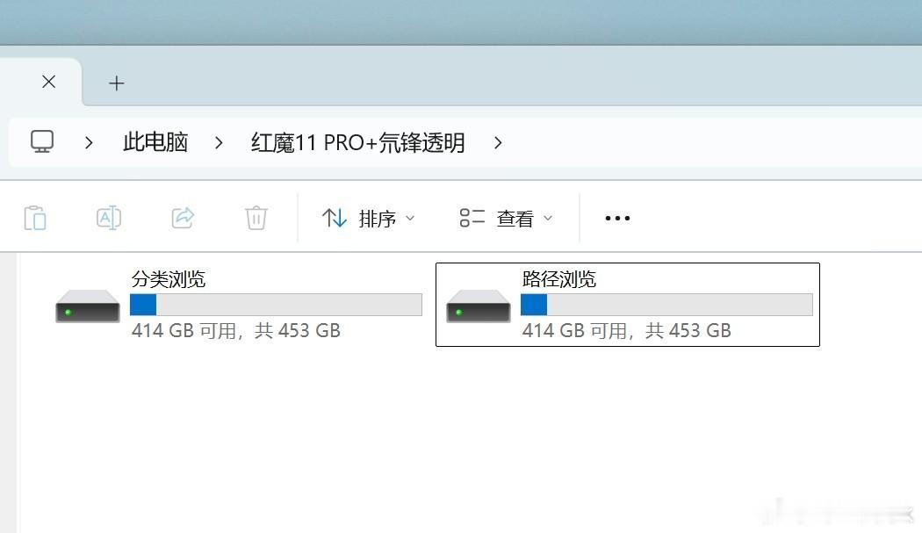Expand chevron after 此电脑 breadcrumb
This screenshot has width=922, height=533.
(x=219, y=142)
